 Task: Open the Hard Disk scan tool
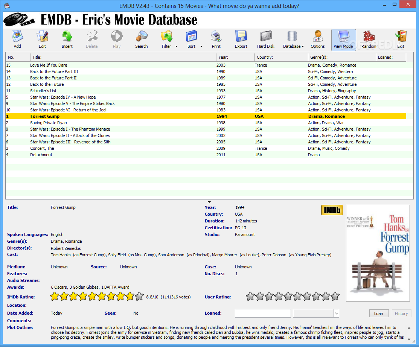[x=266, y=40]
